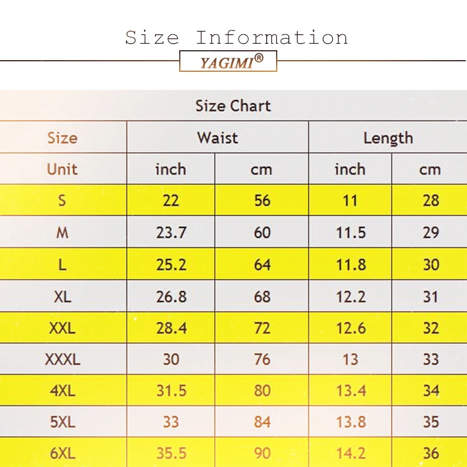Select the Waist column header
467x467 pixels.
click(x=217, y=138)
